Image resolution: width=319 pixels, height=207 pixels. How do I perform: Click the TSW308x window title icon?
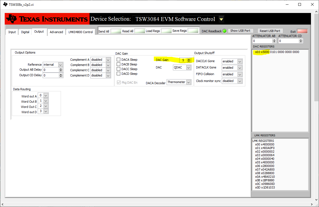click(x=5, y=4)
